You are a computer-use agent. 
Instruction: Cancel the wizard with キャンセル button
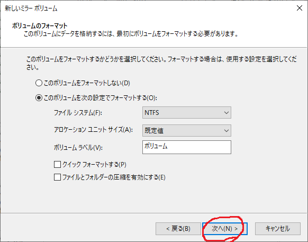(x=278, y=229)
